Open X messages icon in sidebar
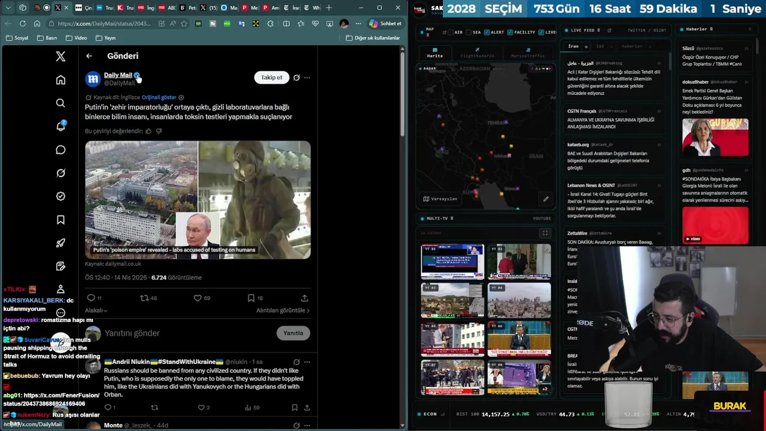This screenshot has width=766, height=431. click(x=60, y=150)
